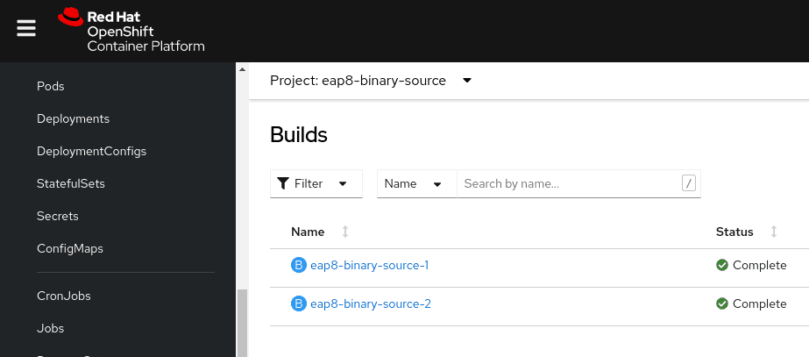Click the slash keyboard shortcut hint in search
Viewport: 809px width, 357px height.
688,183
